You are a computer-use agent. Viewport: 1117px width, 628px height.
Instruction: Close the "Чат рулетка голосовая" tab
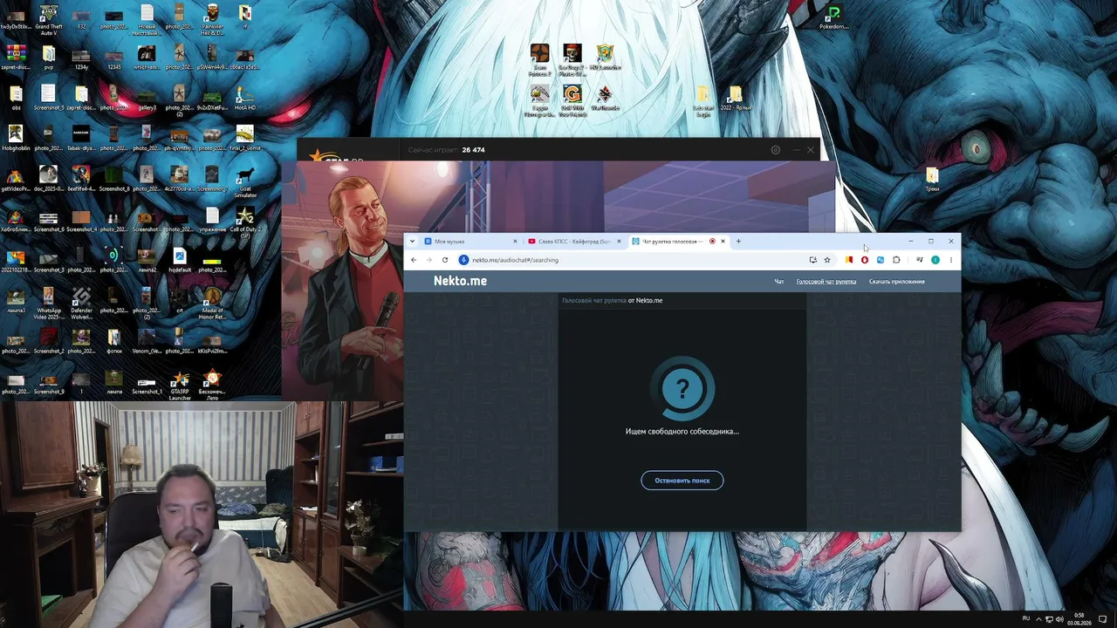coord(723,242)
